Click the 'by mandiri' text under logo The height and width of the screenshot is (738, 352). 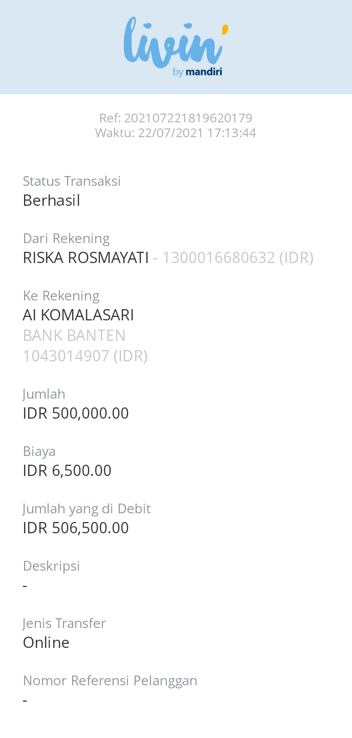pyautogui.click(x=197, y=72)
